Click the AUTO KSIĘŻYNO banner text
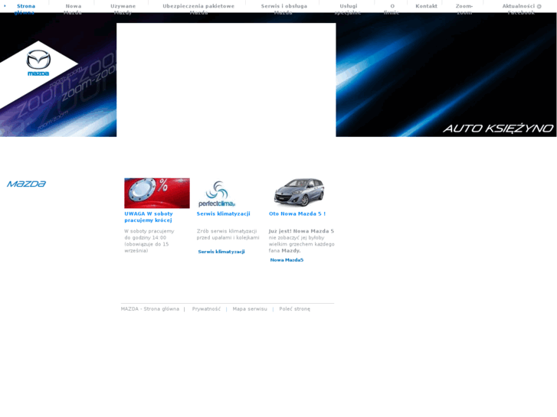The image size is (557, 417). (498, 128)
